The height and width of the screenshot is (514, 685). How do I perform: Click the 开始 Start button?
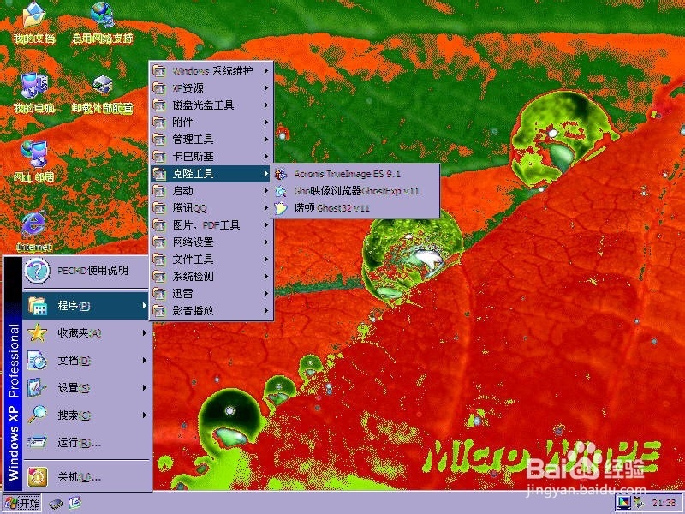22,504
